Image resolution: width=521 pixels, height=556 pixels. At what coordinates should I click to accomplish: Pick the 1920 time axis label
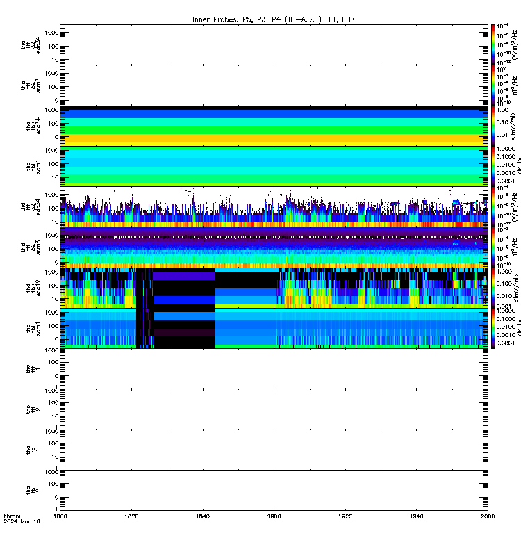345,516
